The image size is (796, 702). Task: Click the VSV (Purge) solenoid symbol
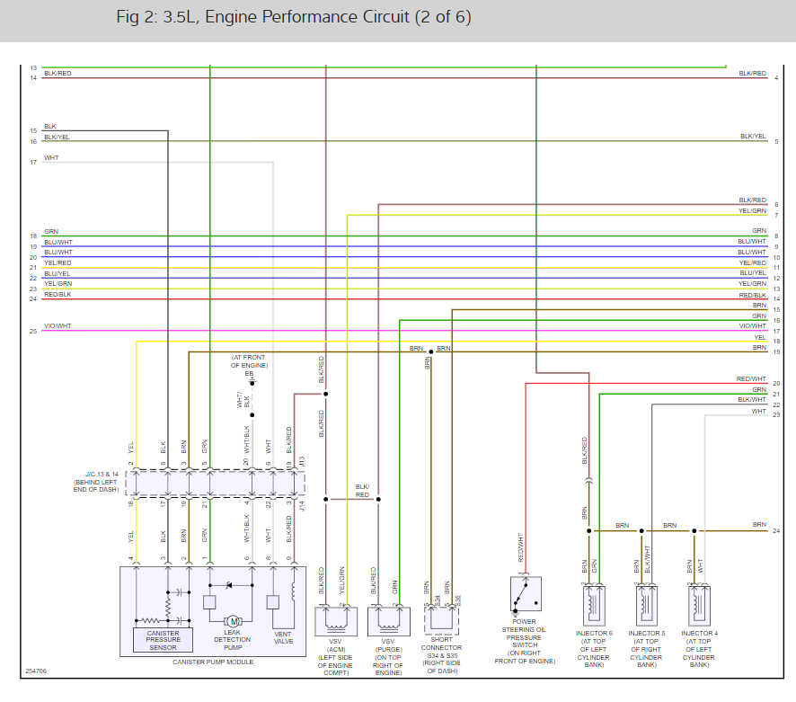click(389, 621)
